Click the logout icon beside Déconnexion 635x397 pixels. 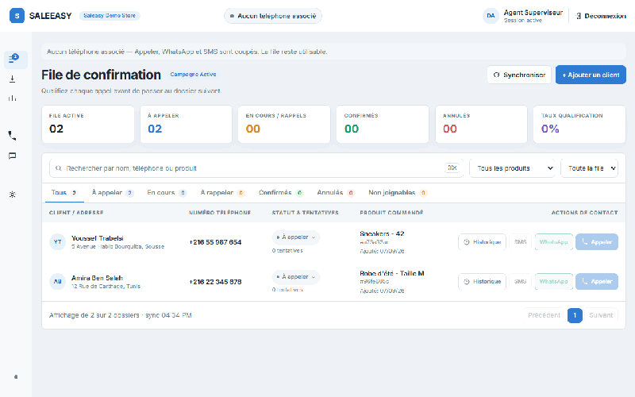pyautogui.click(x=579, y=16)
